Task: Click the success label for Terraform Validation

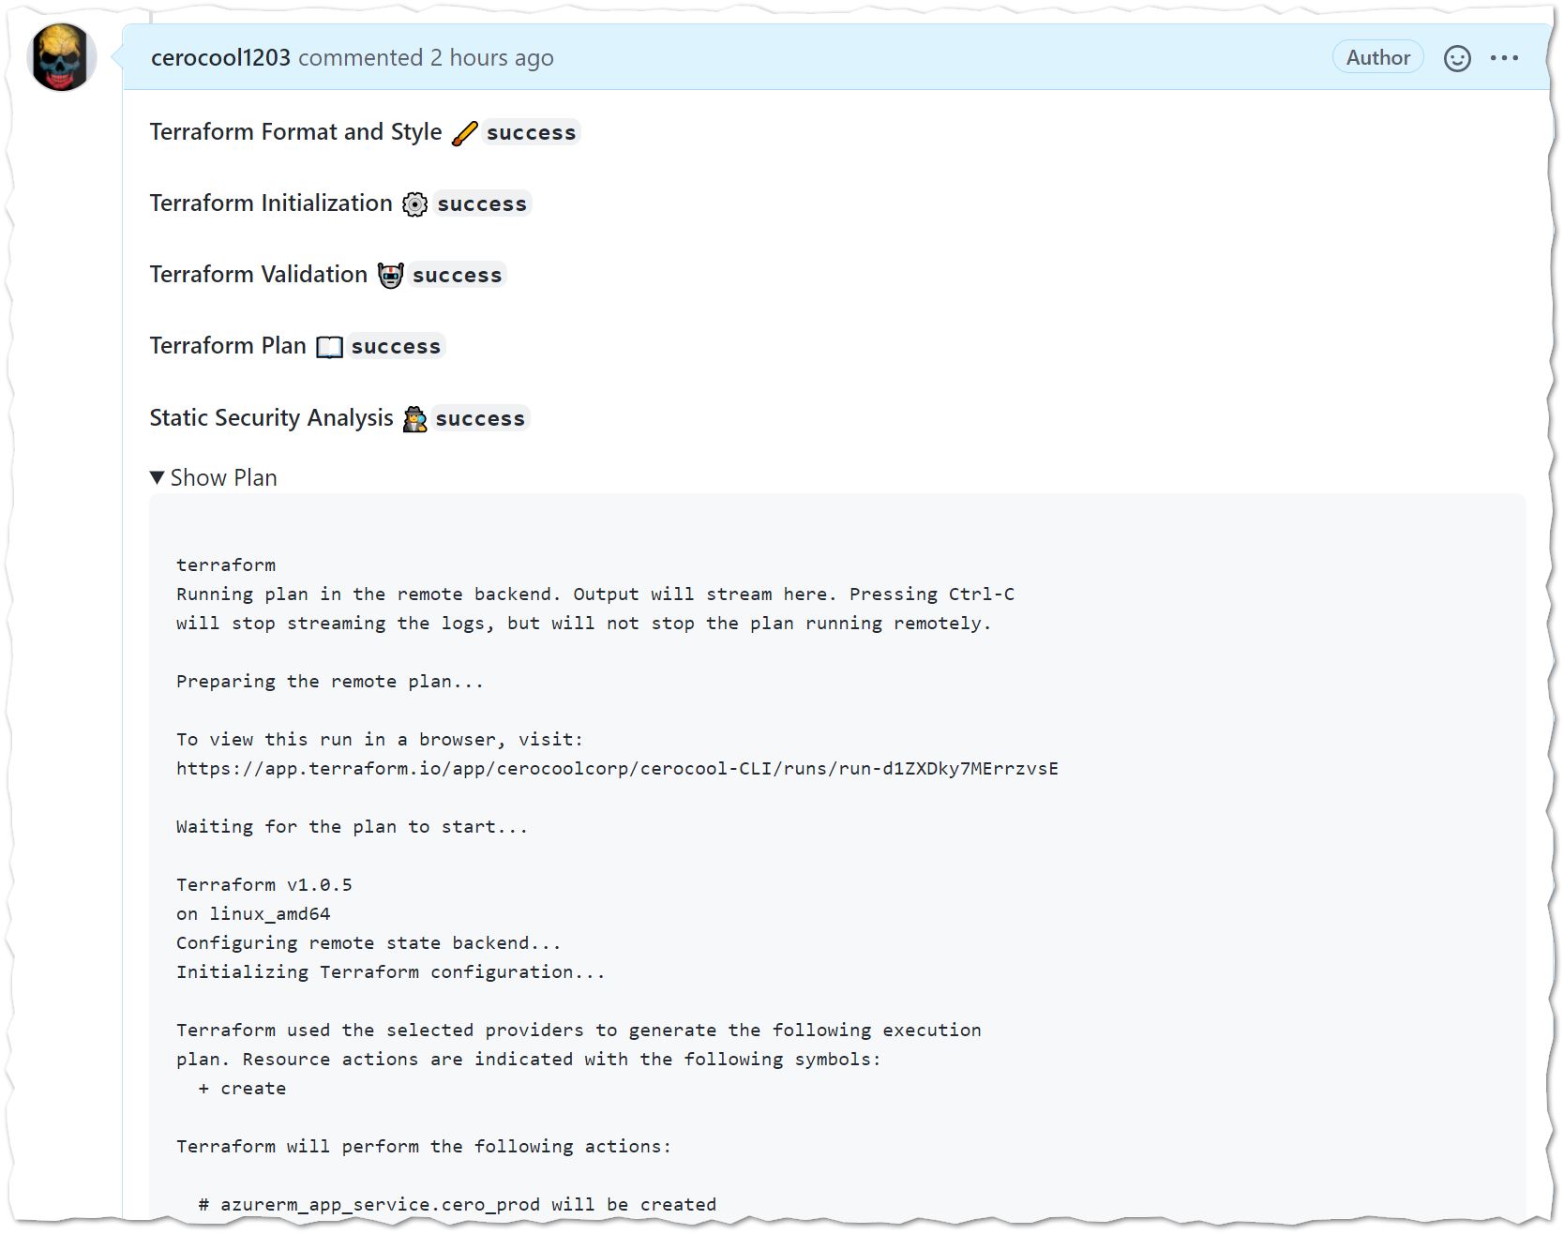Action: (x=457, y=276)
